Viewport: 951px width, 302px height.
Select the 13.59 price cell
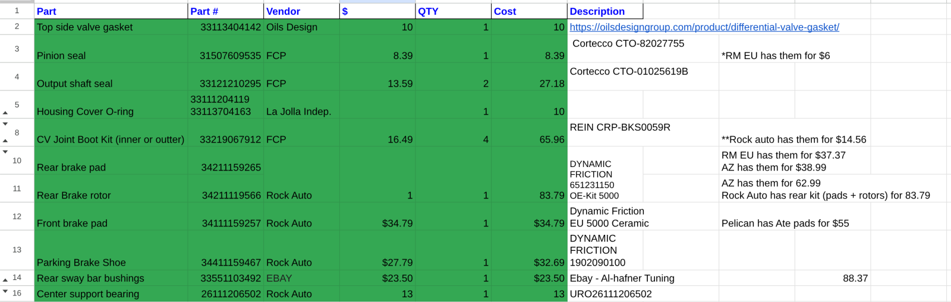[377, 77]
